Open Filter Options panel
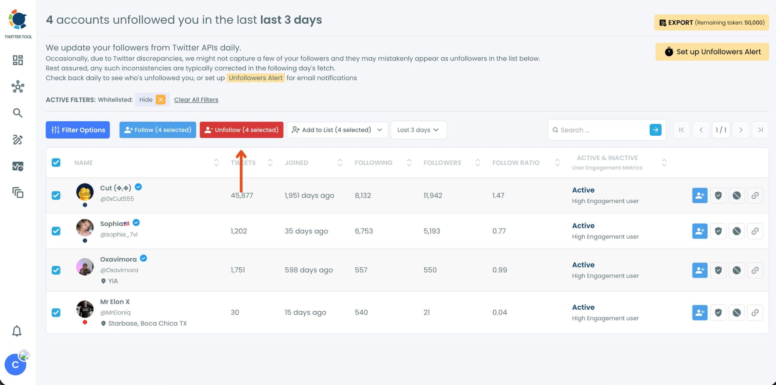The height and width of the screenshot is (385, 776). click(x=78, y=130)
